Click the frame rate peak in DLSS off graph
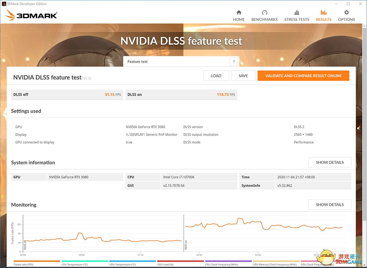The height and width of the screenshot is (268, 367). pyautogui.click(x=80, y=233)
